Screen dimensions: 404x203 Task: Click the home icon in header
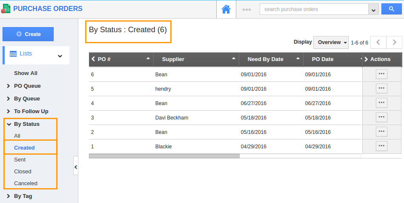click(226, 9)
